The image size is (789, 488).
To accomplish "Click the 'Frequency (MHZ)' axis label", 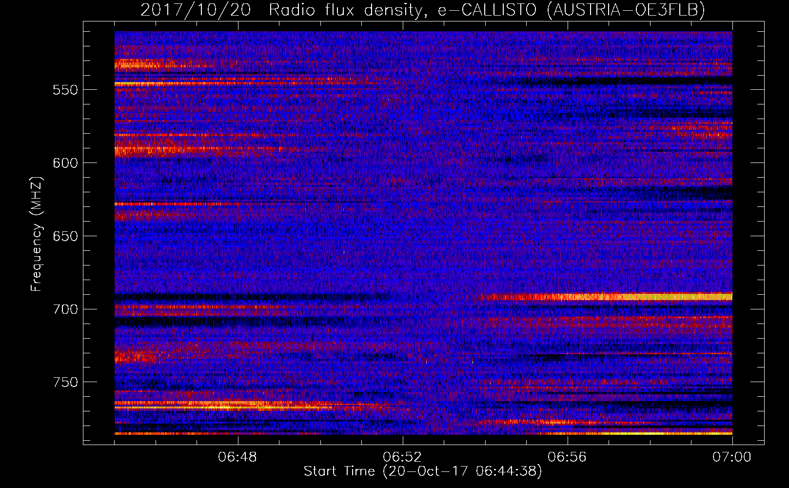I will 37,234.
